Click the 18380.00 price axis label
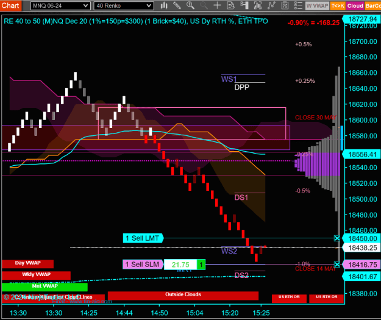 coord(363,294)
